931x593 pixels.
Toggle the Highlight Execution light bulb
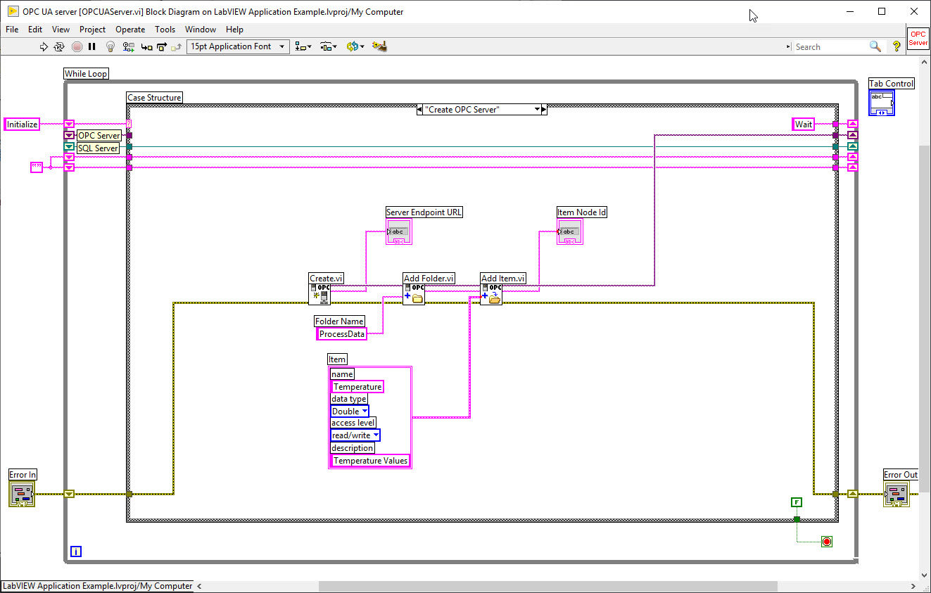tap(110, 46)
